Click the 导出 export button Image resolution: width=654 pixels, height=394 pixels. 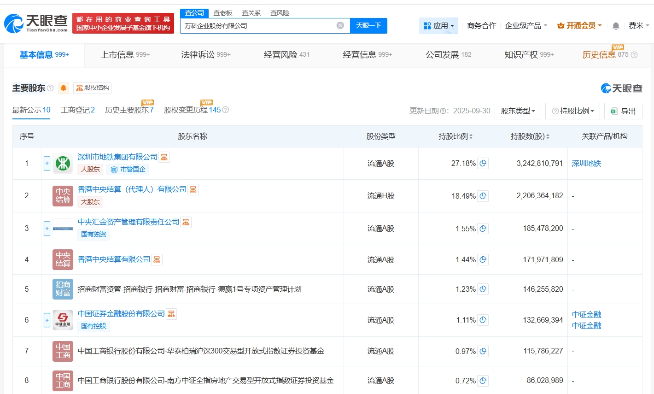click(623, 111)
